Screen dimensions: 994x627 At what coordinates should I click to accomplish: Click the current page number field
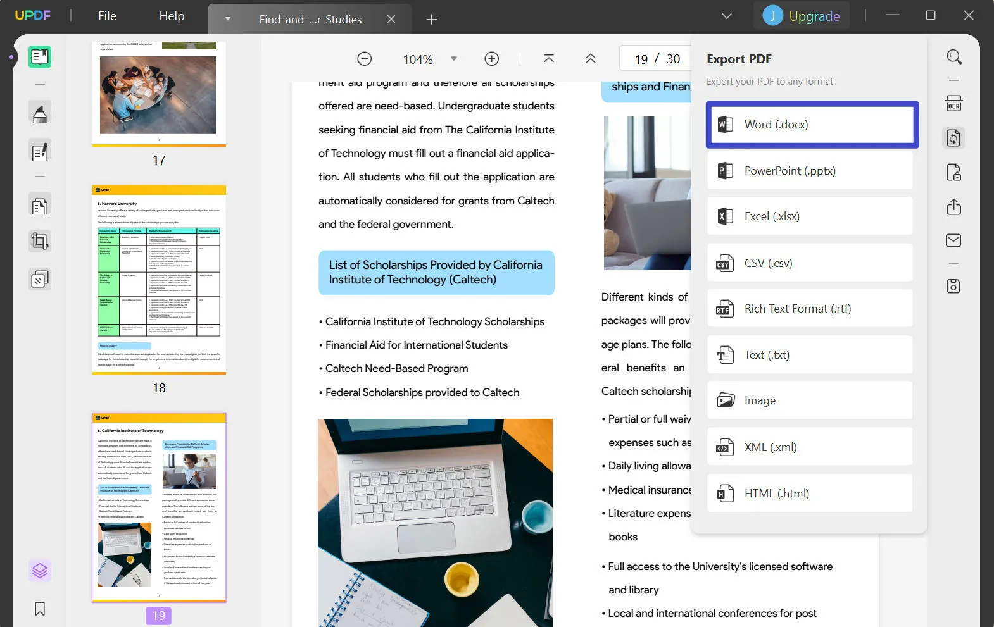point(641,59)
